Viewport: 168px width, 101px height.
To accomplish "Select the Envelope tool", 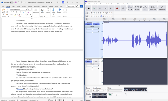I will click(132, 7).
